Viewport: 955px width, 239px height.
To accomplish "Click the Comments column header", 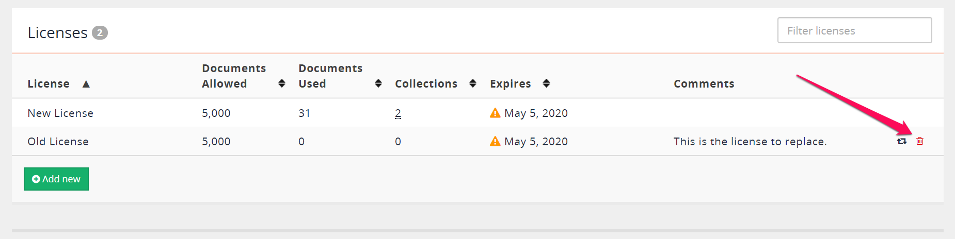I will (x=704, y=84).
